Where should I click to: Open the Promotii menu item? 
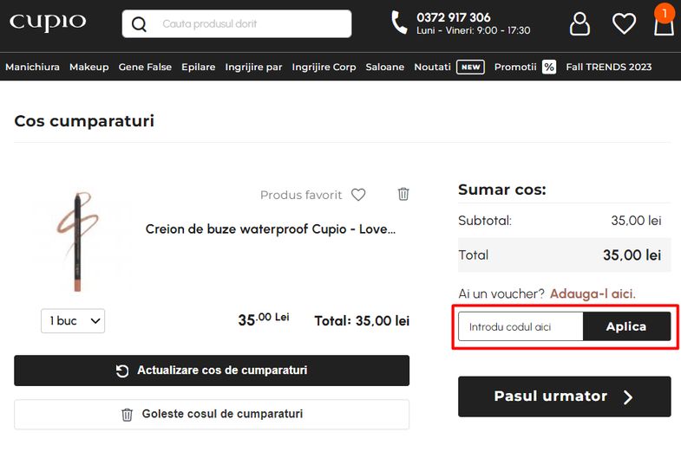click(x=515, y=68)
